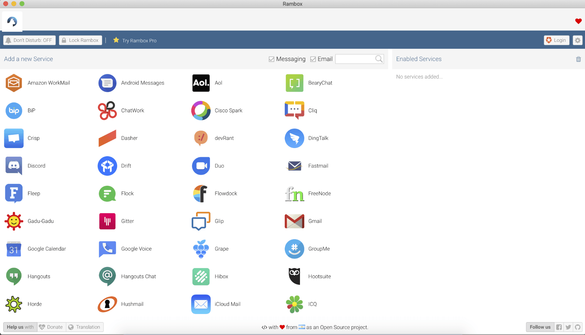Pick the Dasher icon
The image size is (585, 335).
[107, 138]
